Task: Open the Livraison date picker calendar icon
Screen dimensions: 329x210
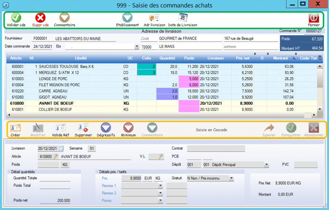Action: pos(61,149)
